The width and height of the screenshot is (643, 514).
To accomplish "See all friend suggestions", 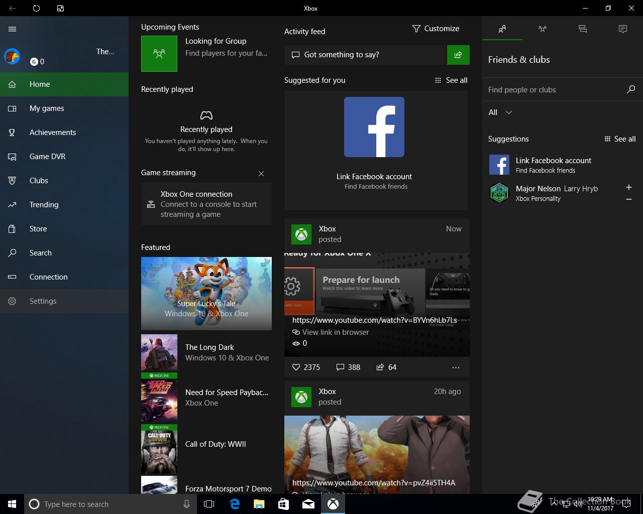I will [620, 139].
